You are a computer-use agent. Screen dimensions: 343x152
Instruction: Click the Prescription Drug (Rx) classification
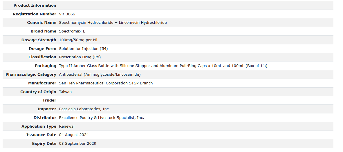(80, 57)
